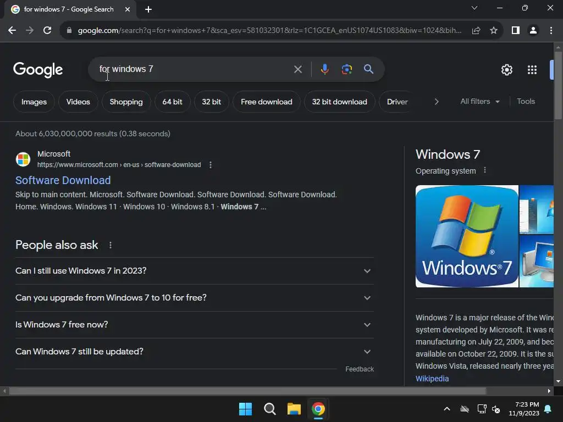Switch to Videos results
The width and height of the screenshot is (563, 422).
78,102
